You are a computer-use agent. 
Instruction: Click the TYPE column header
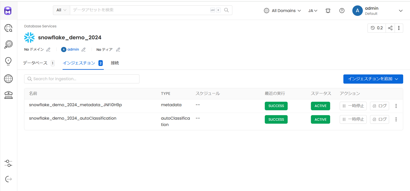(166, 94)
